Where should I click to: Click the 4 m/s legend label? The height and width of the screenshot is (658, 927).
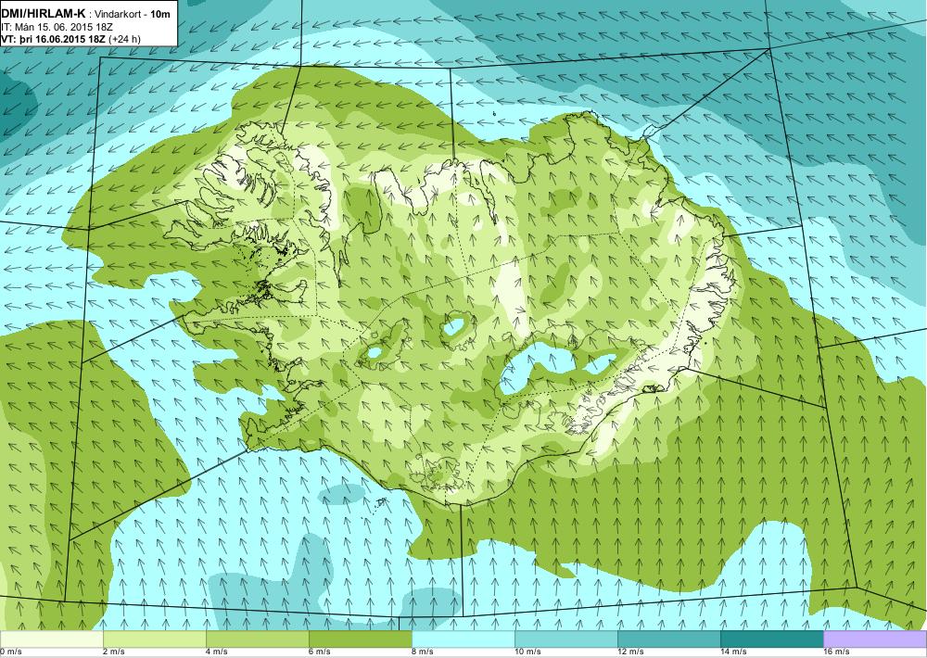(x=217, y=652)
